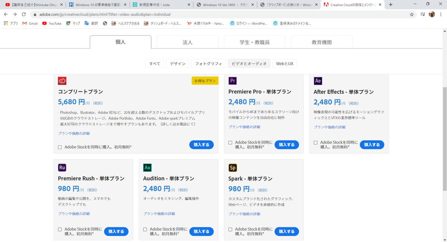The width and height of the screenshot is (447, 242).
Task: Open プランや価格の詳細 link under After Effects
Action: click(x=329, y=127)
